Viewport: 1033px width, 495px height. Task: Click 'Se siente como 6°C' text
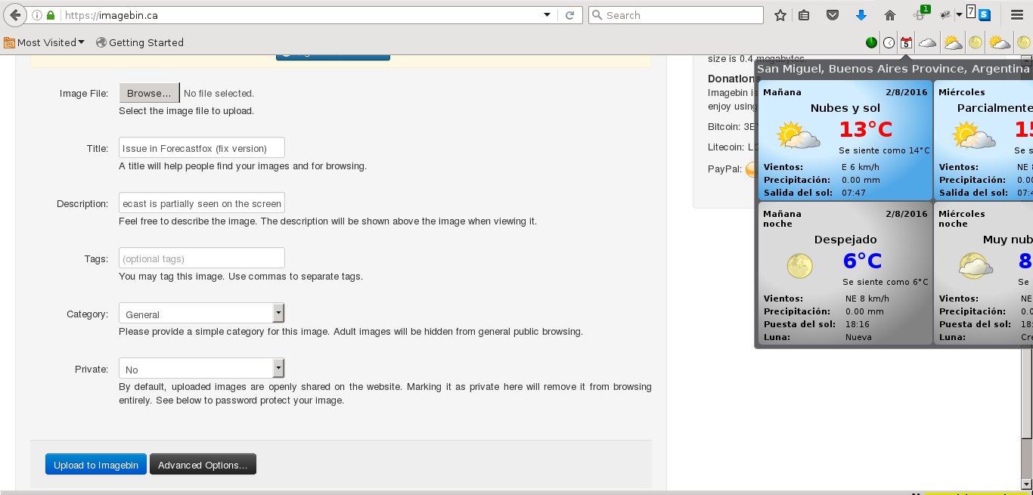pyautogui.click(x=886, y=282)
